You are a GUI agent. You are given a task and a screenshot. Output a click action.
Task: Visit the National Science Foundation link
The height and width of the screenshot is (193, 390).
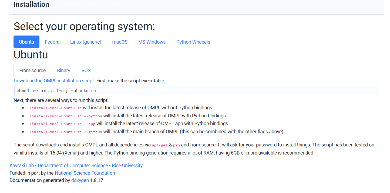[x=85, y=173]
